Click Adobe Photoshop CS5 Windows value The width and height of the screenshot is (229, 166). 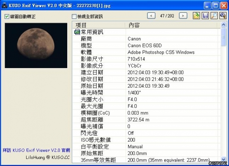pyautogui.click(x=161, y=52)
